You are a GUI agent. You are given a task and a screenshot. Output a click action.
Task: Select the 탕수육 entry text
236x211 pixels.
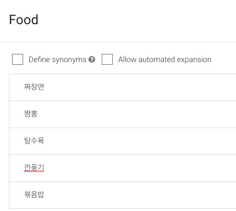[34, 141]
